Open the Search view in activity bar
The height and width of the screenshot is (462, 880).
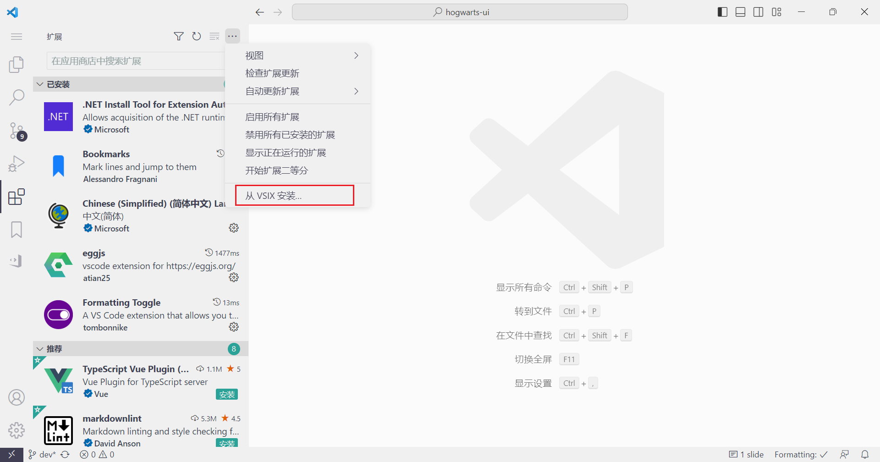pyautogui.click(x=16, y=97)
